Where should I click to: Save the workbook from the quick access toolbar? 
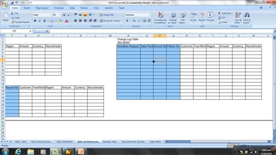12,3
